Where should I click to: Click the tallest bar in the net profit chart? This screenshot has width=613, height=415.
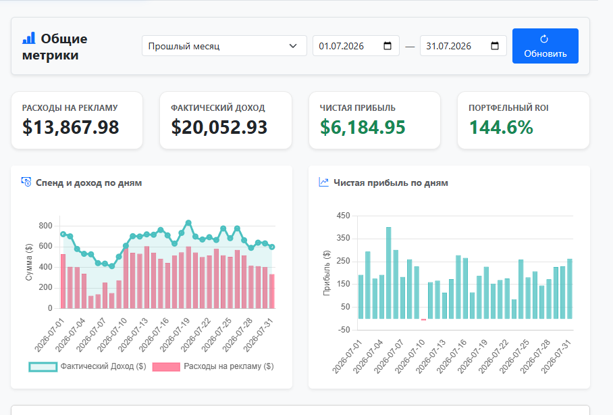point(389,273)
